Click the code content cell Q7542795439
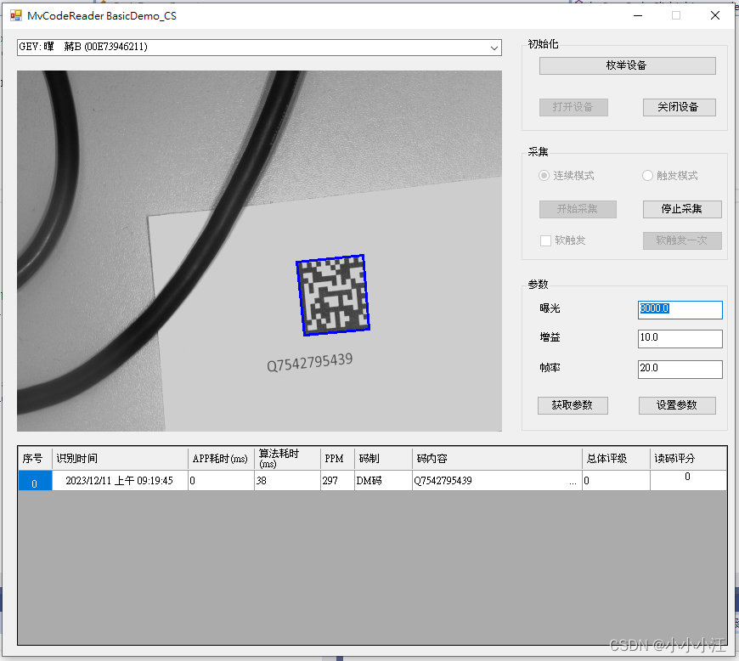The image size is (739, 661). [497, 480]
